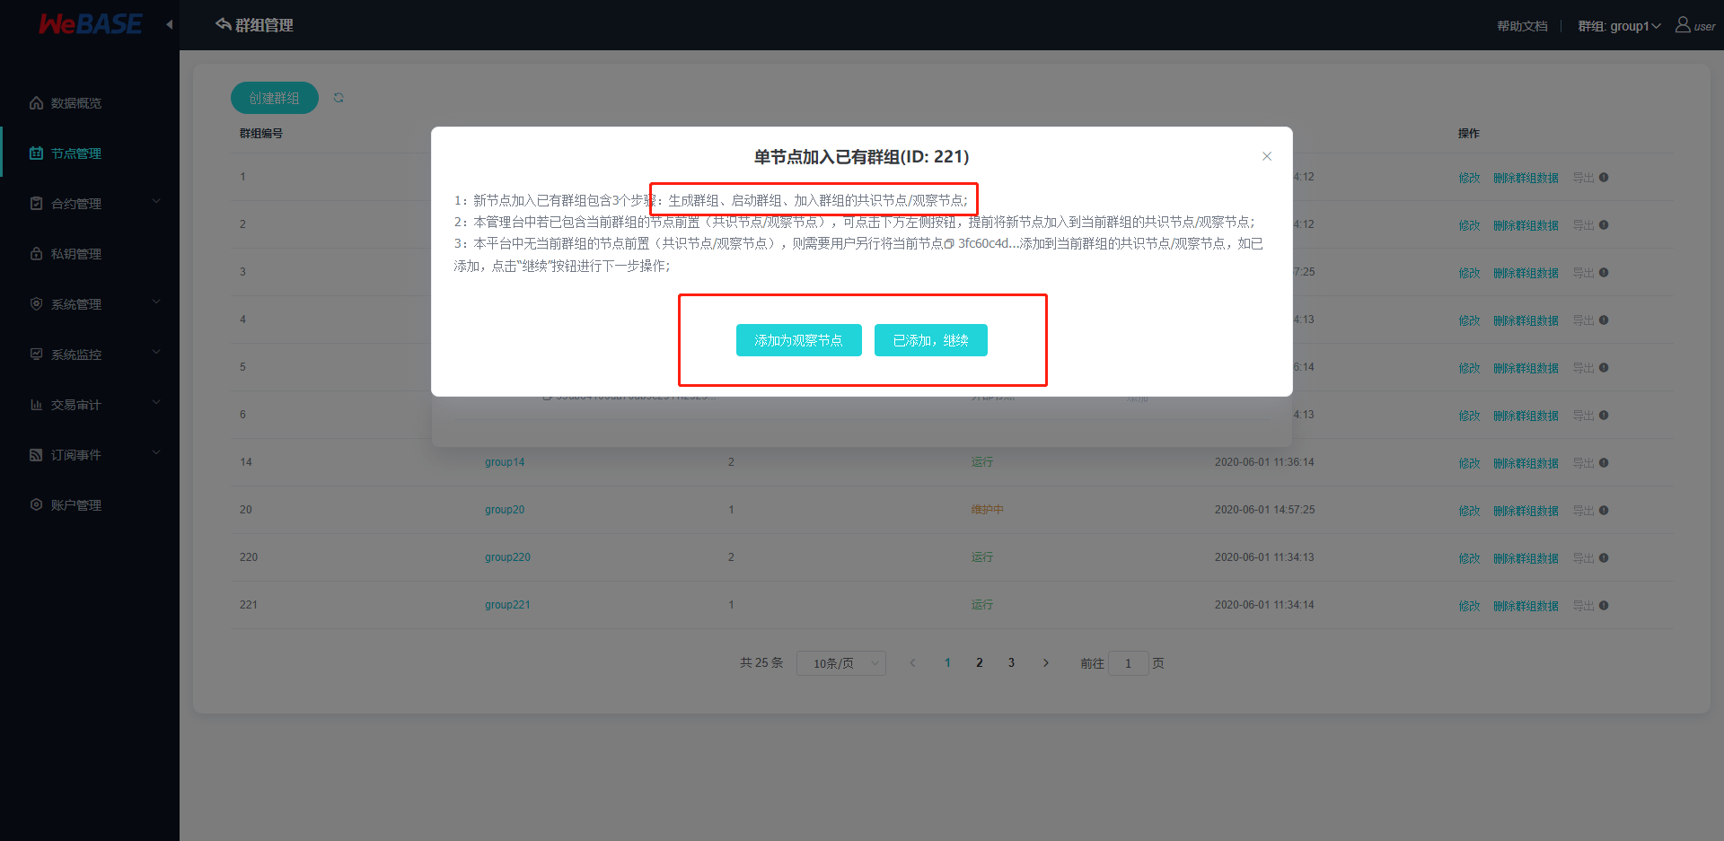The height and width of the screenshot is (841, 1724).
Task: Click 修改 for group row 1
Action: coord(1469,178)
